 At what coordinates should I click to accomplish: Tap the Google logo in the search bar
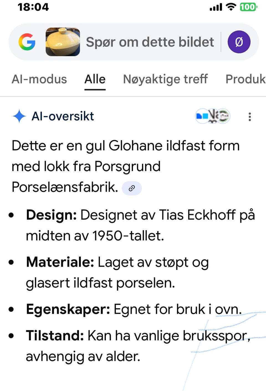(27, 42)
